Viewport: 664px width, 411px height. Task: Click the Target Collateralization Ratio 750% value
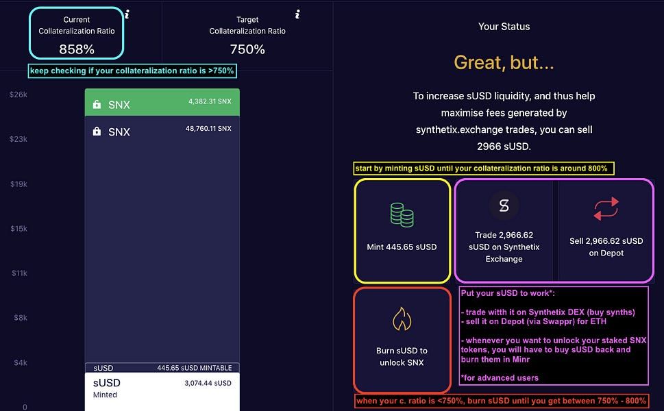[247, 49]
